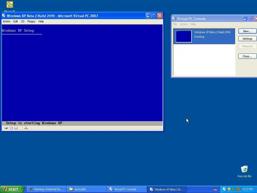The height and width of the screenshot is (193, 257).
Task: Click the New... button in Console
Action: pos(247,31)
